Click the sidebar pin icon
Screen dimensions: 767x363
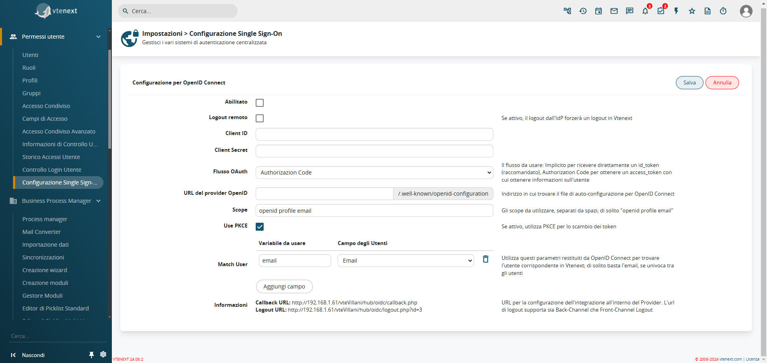click(x=91, y=355)
